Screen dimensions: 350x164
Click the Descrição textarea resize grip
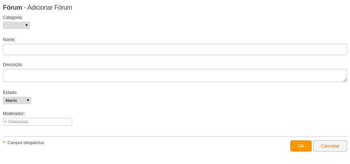pos(345,80)
